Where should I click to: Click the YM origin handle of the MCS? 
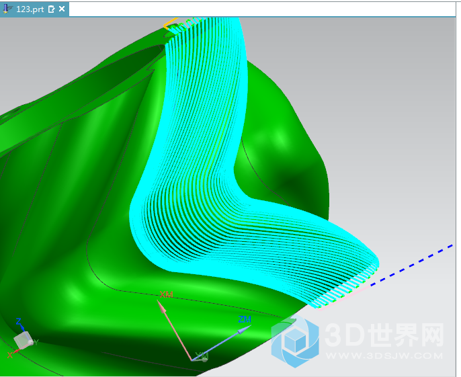204,358
